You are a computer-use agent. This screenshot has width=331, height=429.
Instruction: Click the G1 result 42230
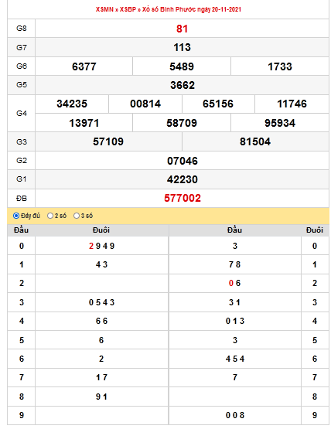183,179
